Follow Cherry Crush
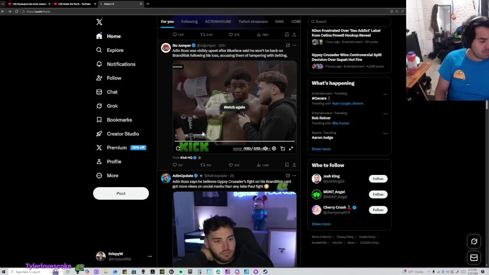The height and width of the screenshot is (275, 489). 378,210
